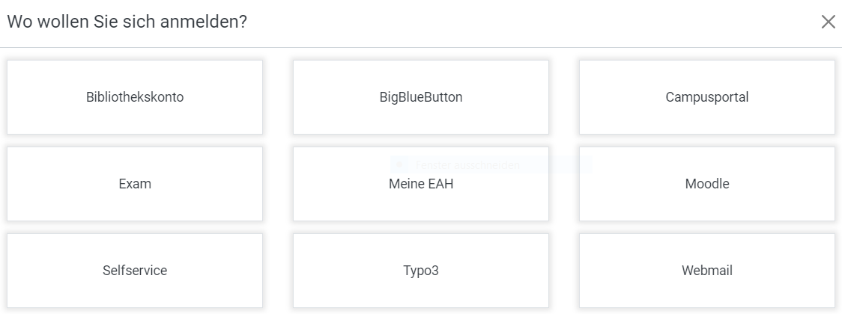The image size is (842, 314).
Task: Click the "Webmail" text label
Action: pos(707,271)
